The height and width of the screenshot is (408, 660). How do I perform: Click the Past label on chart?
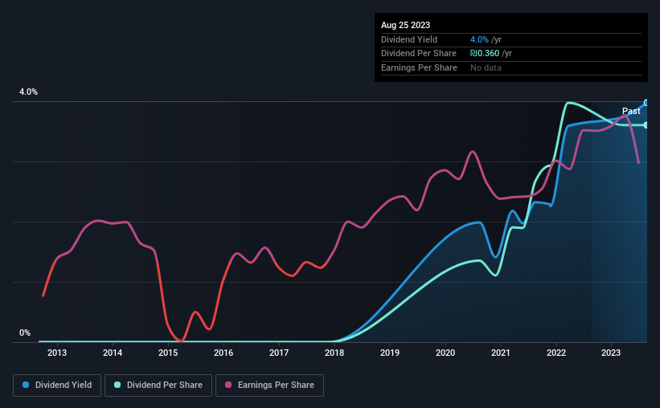(x=631, y=111)
